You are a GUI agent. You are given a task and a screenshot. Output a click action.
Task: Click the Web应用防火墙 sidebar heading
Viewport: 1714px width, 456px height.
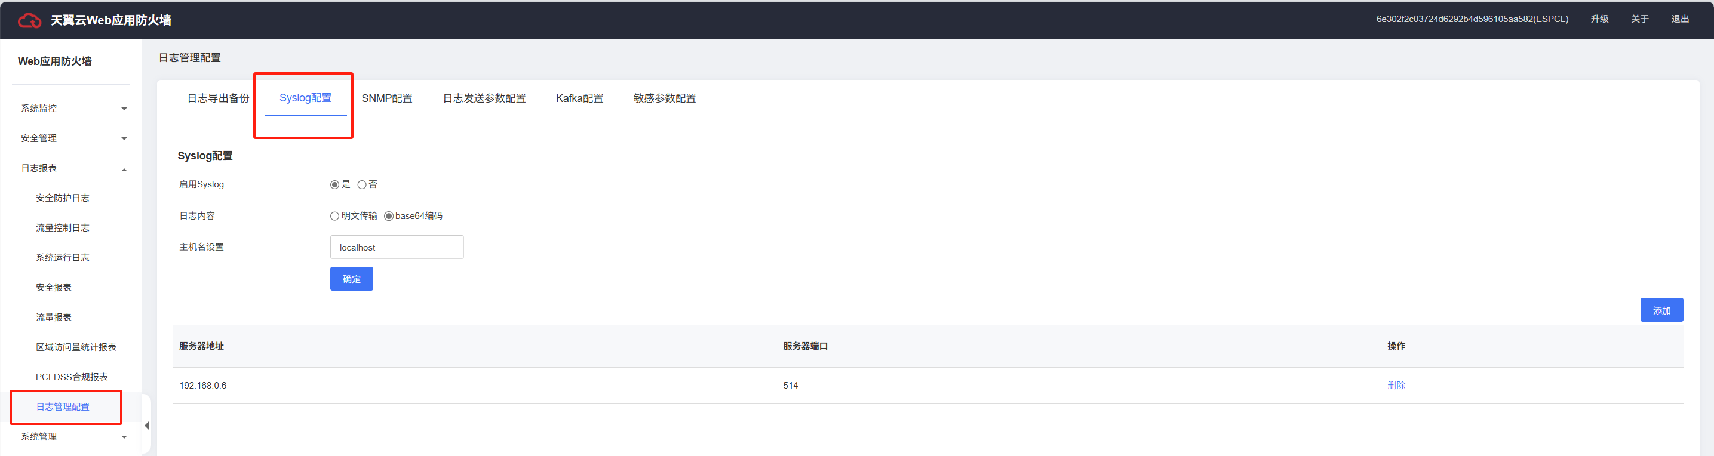54,61
